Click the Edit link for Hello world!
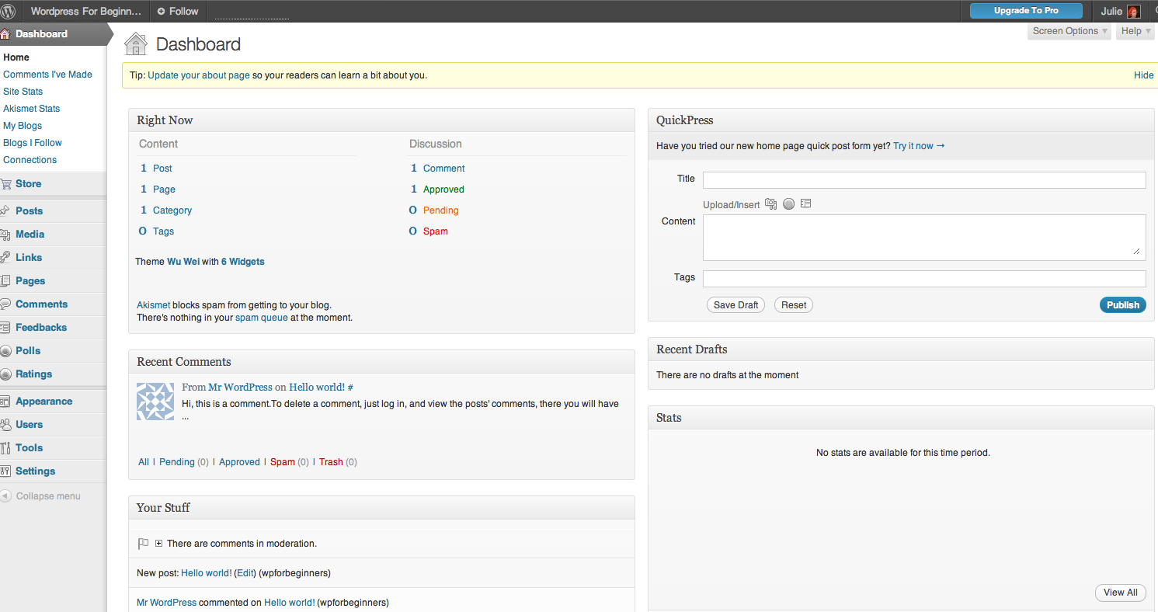The width and height of the screenshot is (1158, 612). pos(245,573)
